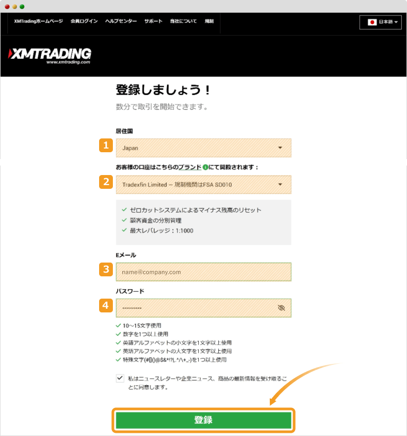Focus the Eメール input field

click(203, 272)
